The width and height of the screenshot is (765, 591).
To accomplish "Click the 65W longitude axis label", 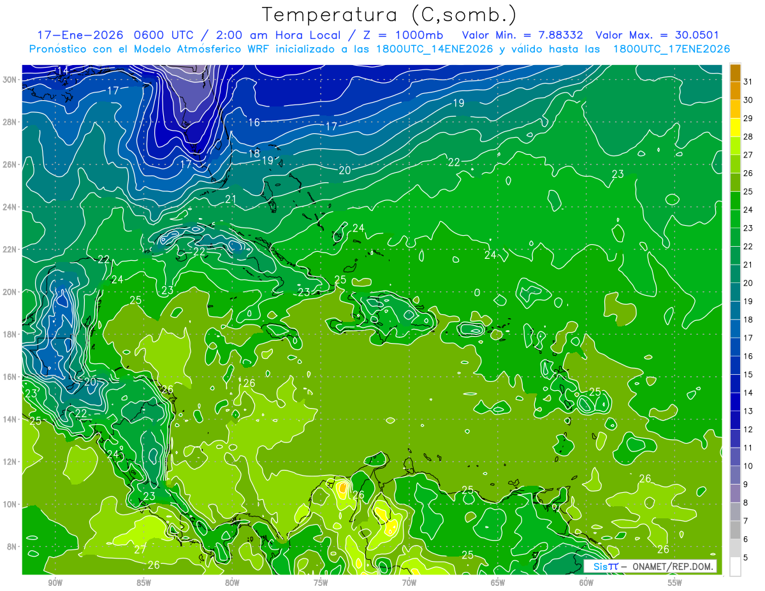I will coord(498,583).
